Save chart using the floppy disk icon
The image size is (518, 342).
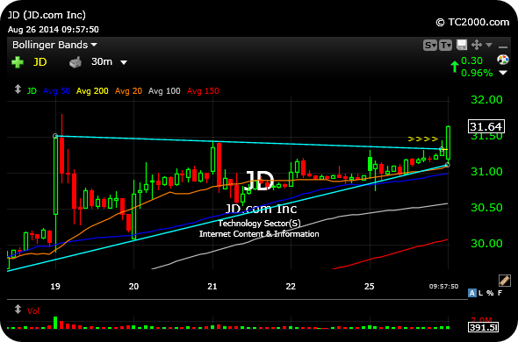point(462,45)
